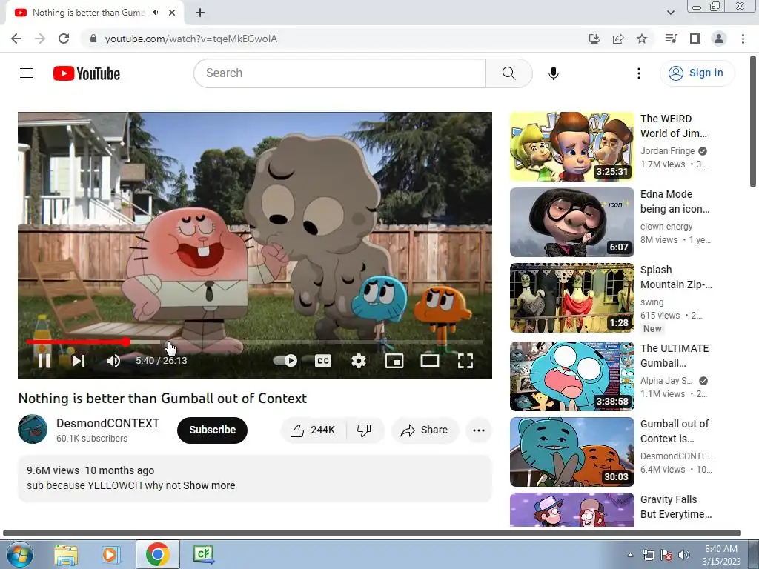
Task: Open DesmondCONTEXT channel avatar
Action: tap(33, 429)
